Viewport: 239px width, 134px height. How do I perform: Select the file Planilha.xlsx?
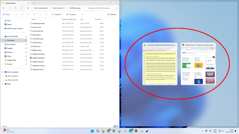36,46
